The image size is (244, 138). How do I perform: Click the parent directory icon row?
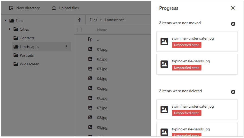pos(90,40)
